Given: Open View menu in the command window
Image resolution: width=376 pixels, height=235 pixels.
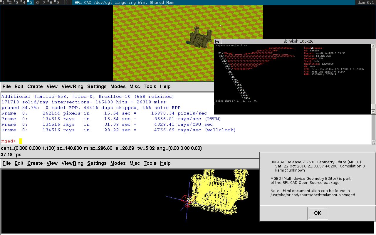Looking at the screenshot, I should pyautogui.click(x=52, y=87).
